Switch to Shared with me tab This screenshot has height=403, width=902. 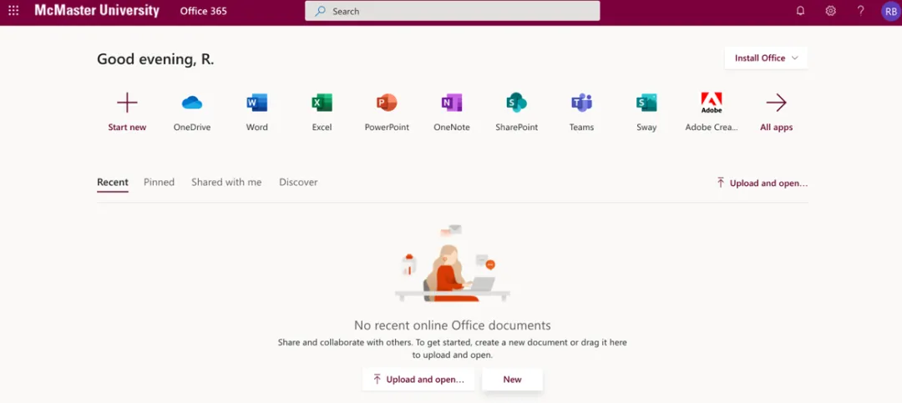[x=226, y=182]
